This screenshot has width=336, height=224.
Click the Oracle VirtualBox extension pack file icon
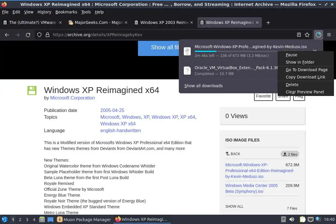pos(187,71)
